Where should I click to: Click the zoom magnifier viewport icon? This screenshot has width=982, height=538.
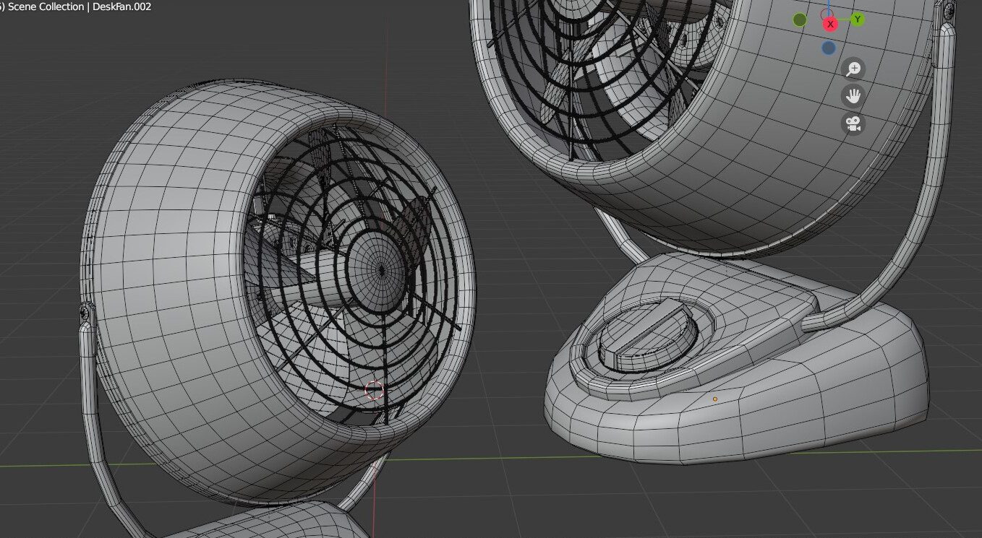tap(855, 68)
